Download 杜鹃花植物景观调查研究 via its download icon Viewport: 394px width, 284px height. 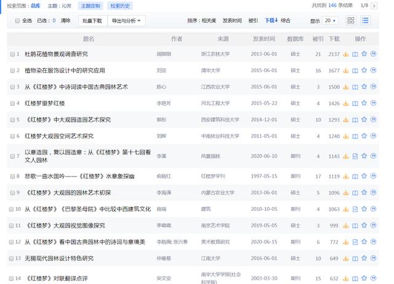coord(346,54)
